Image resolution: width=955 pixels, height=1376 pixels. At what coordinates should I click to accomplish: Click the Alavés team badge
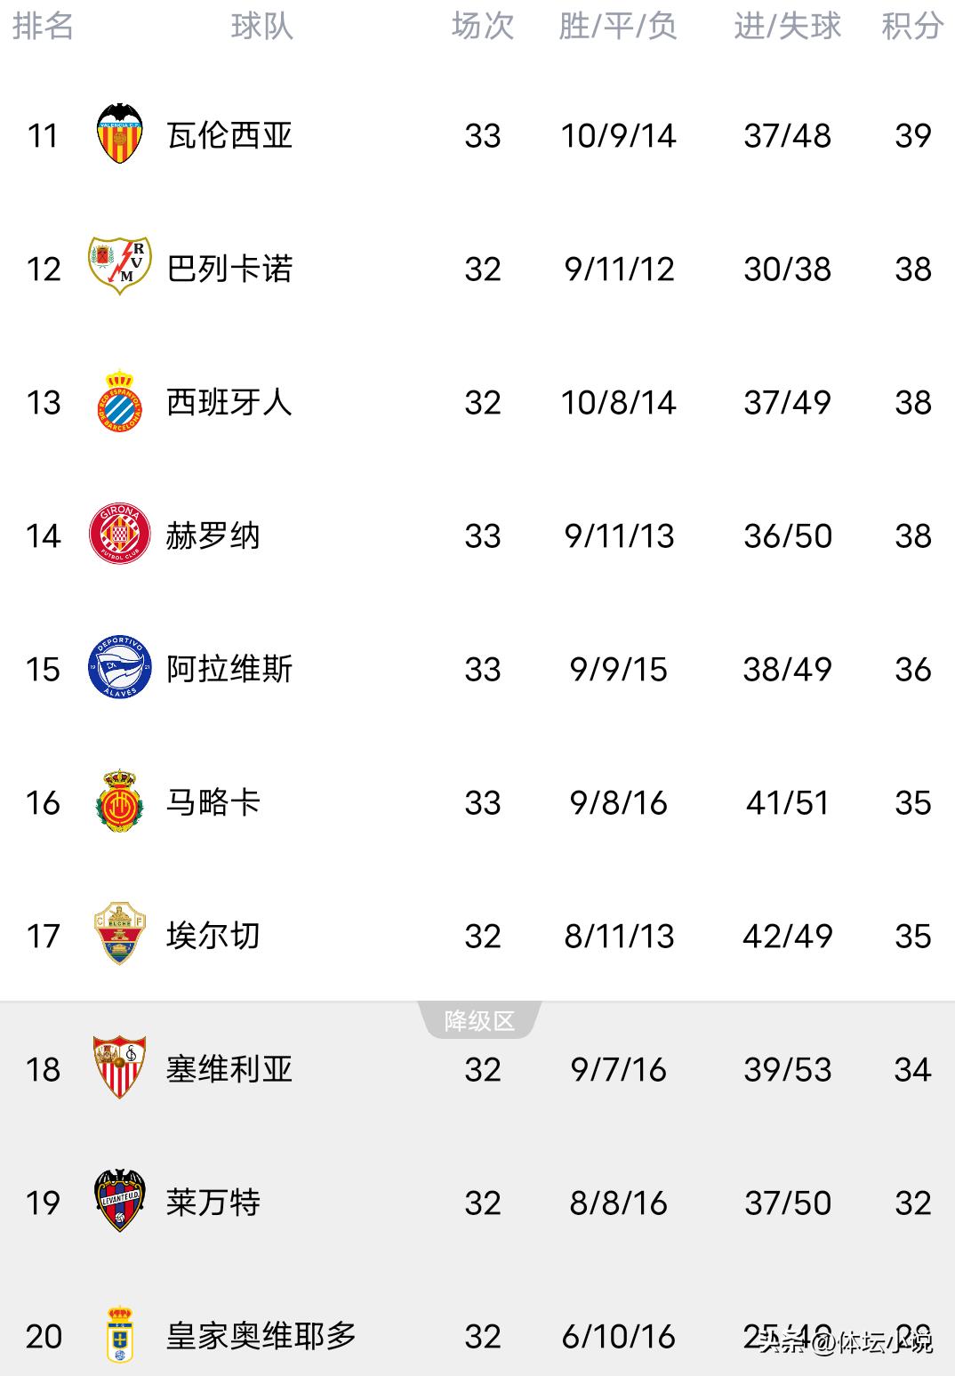point(119,668)
